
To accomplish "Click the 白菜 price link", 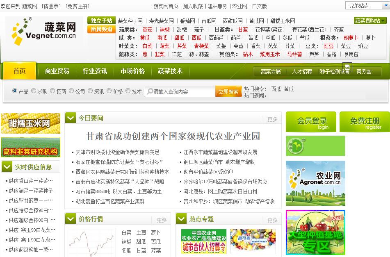I will tap(127, 233).
